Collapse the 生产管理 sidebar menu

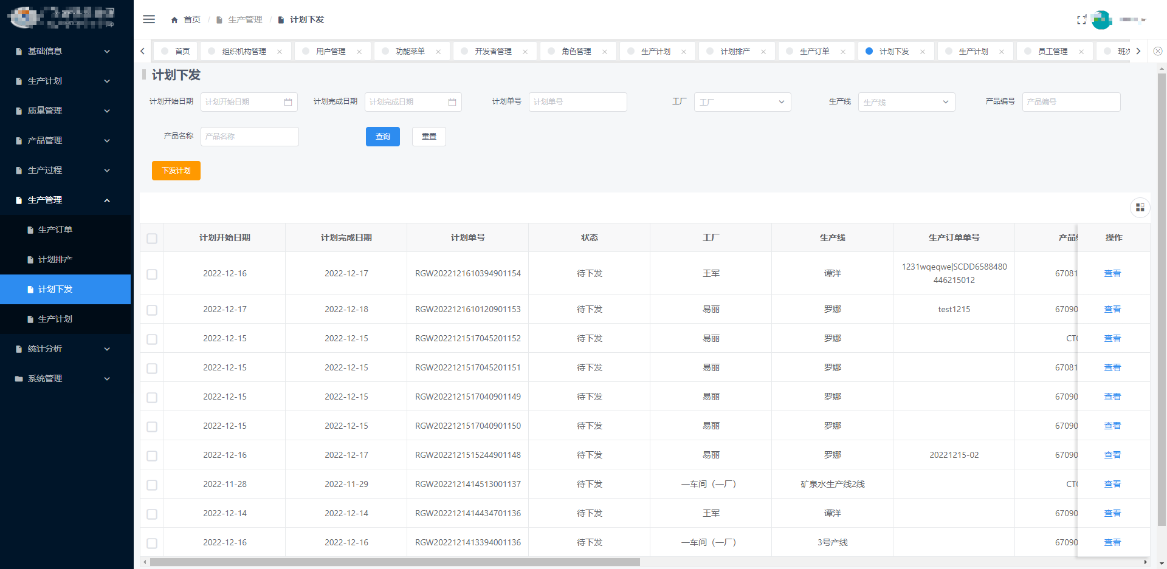click(x=66, y=200)
